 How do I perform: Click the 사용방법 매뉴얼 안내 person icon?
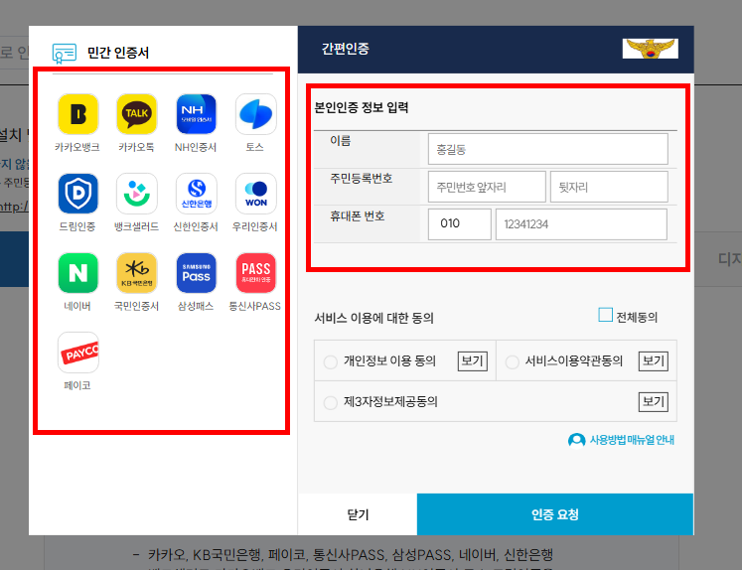coord(576,440)
